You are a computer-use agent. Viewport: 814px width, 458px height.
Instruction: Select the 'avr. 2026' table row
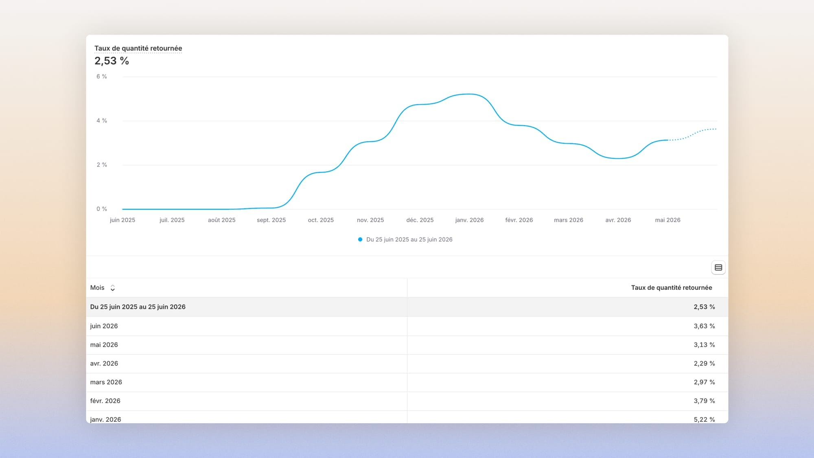point(407,364)
